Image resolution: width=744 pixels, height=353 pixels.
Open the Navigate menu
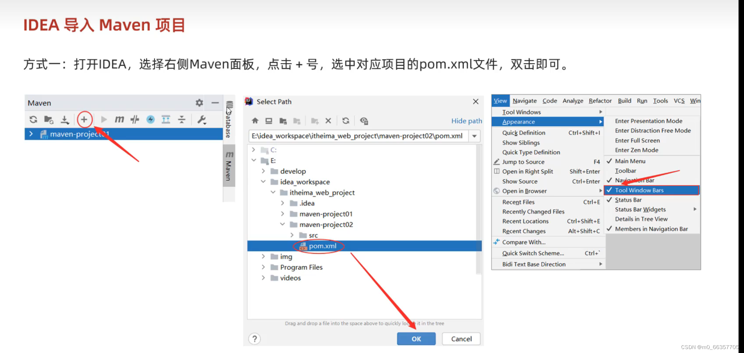click(x=524, y=101)
